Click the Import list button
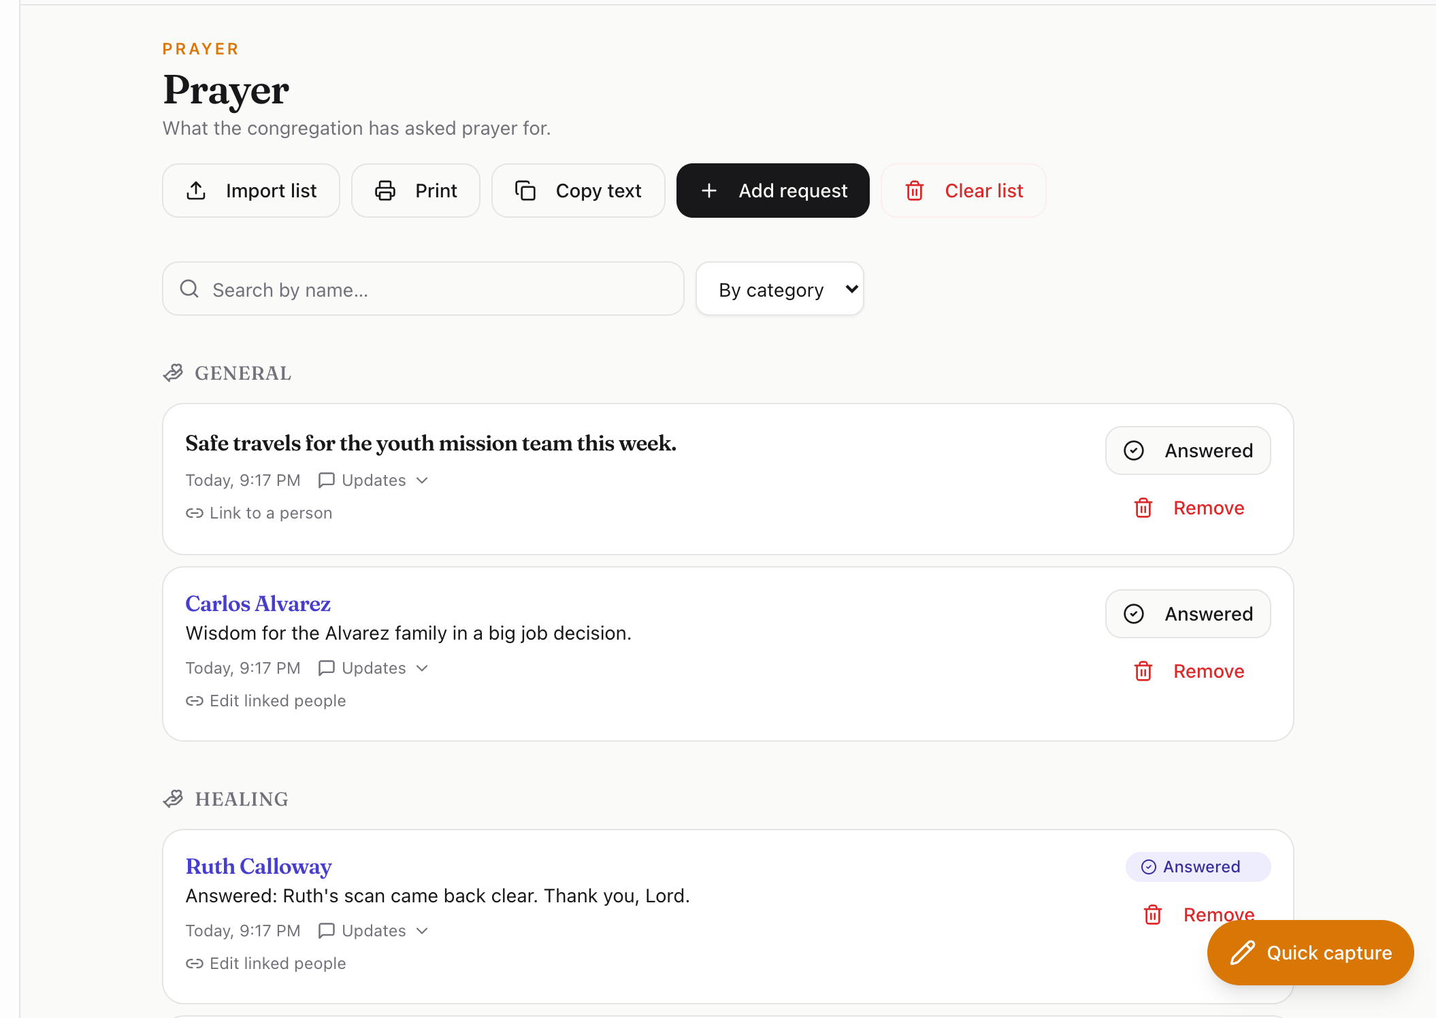This screenshot has height=1018, width=1436. 251,191
